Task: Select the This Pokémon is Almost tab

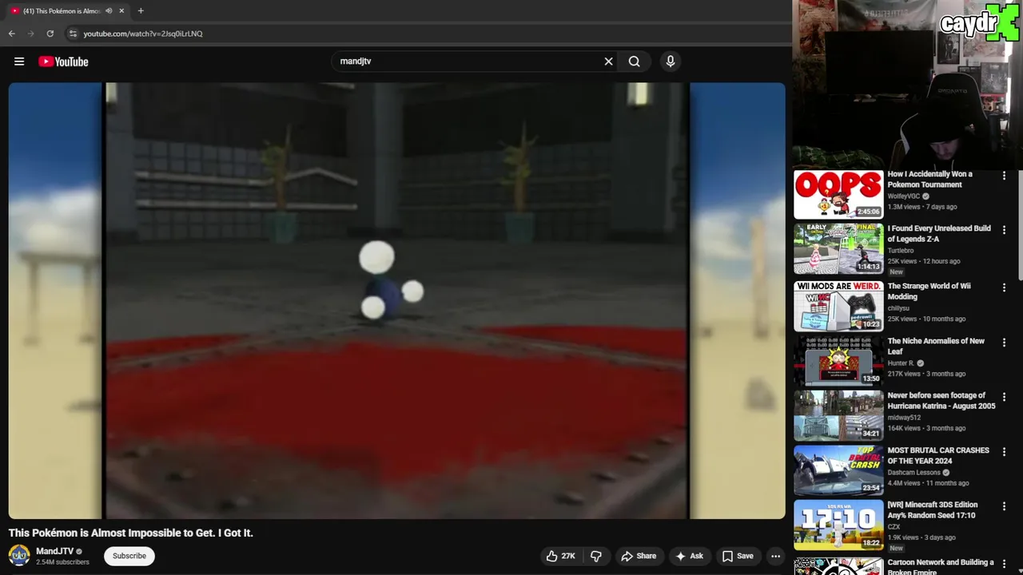Action: pos(67,11)
